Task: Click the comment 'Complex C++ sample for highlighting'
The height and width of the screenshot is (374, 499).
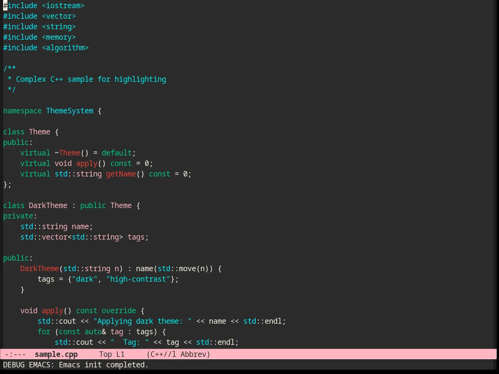Action: point(91,79)
